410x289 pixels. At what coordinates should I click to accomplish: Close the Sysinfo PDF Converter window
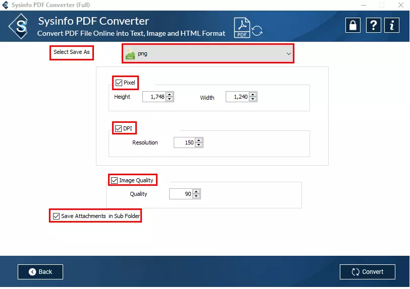tap(401, 5)
